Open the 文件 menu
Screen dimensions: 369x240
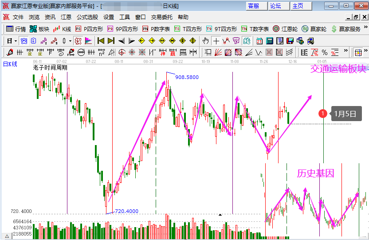pyautogui.click(x=18, y=17)
